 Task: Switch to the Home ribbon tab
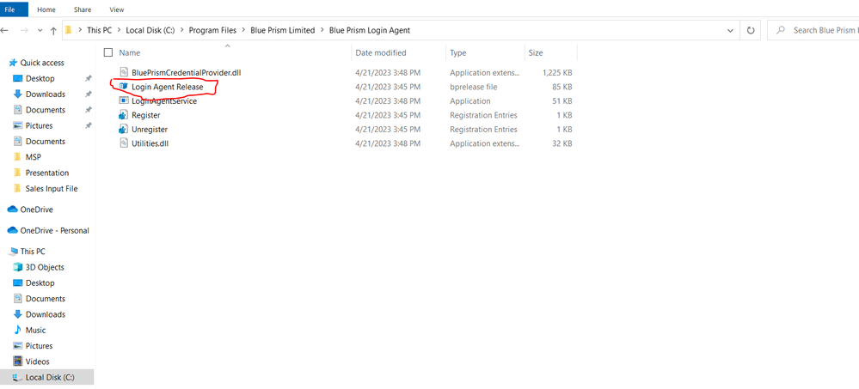[46, 9]
